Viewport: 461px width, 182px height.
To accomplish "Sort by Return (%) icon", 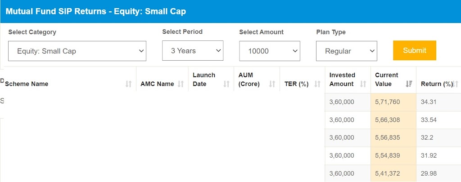I will 455,84.
